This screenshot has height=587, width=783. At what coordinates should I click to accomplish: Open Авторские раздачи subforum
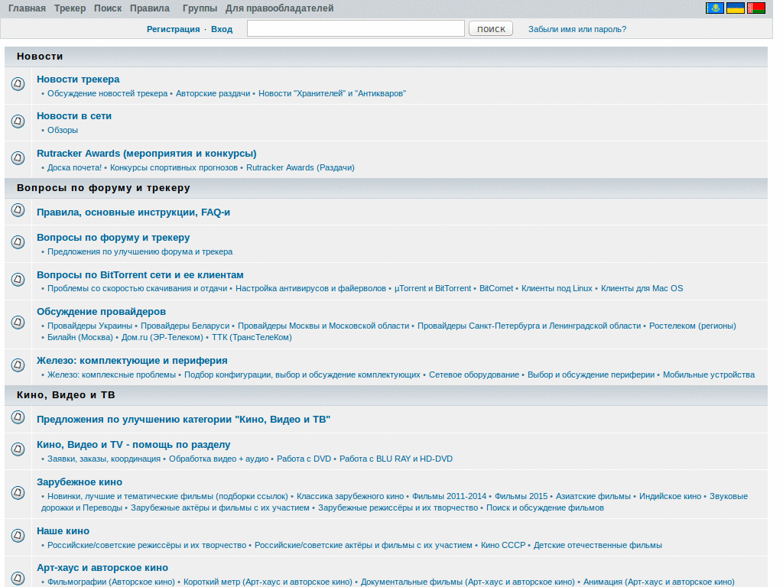[213, 93]
